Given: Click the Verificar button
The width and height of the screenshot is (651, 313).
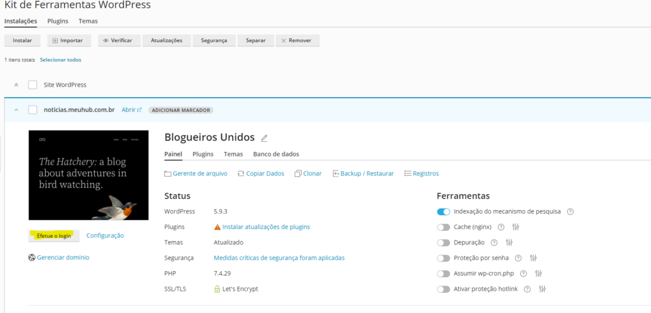Looking at the screenshot, I should 119,40.
